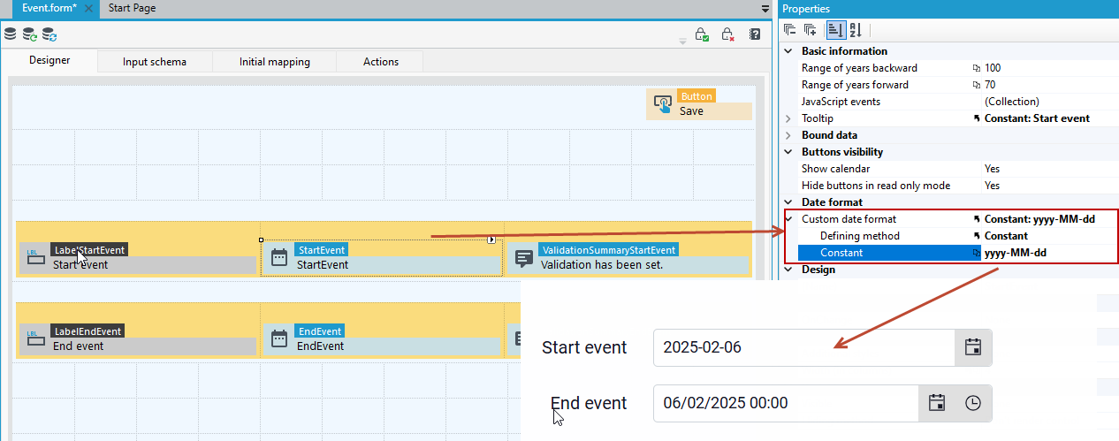Click the Expand all icon in Properties toolbar
Viewport: 1119px width, 441px height.
point(811,30)
